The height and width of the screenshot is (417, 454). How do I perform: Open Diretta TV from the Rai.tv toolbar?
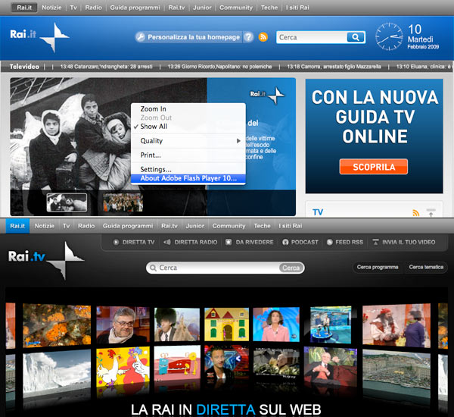[x=134, y=242]
